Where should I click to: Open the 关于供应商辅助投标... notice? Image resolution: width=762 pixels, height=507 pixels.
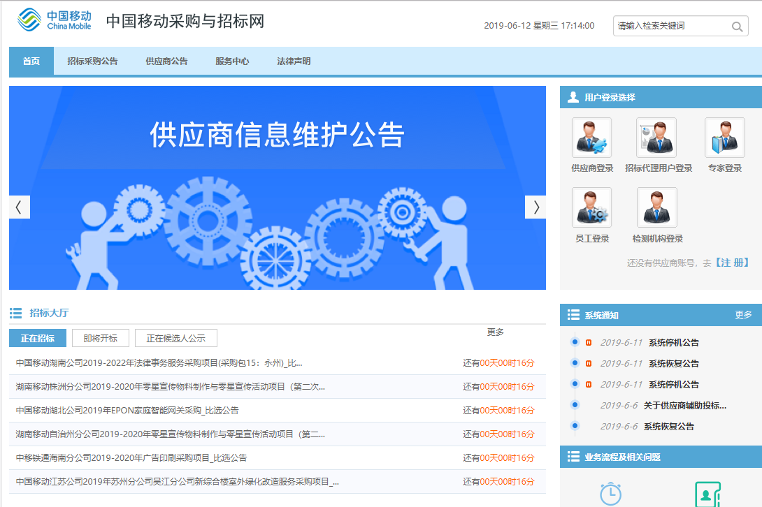click(684, 405)
